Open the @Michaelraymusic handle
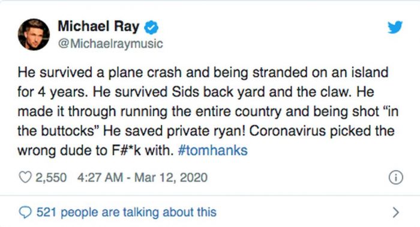Image resolution: width=420 pixels, height=227 pixels. point(110,44)
